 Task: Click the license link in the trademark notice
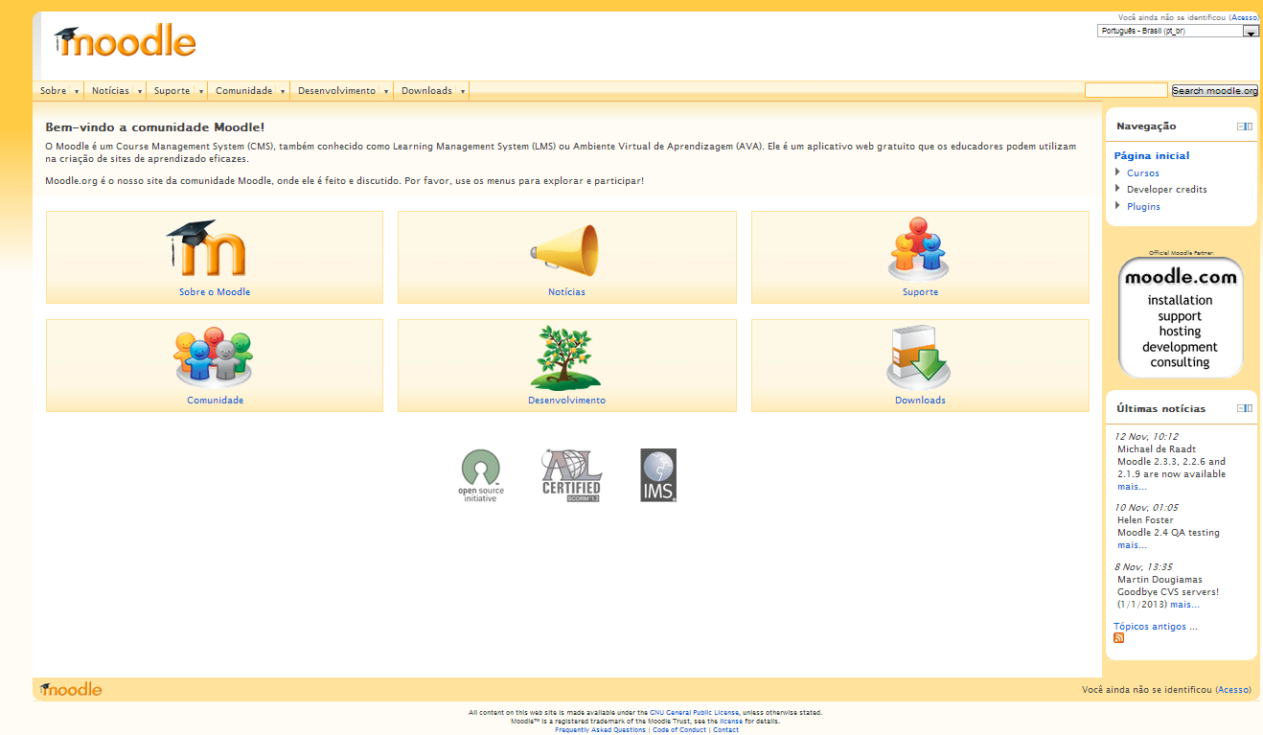coord(731,722)
